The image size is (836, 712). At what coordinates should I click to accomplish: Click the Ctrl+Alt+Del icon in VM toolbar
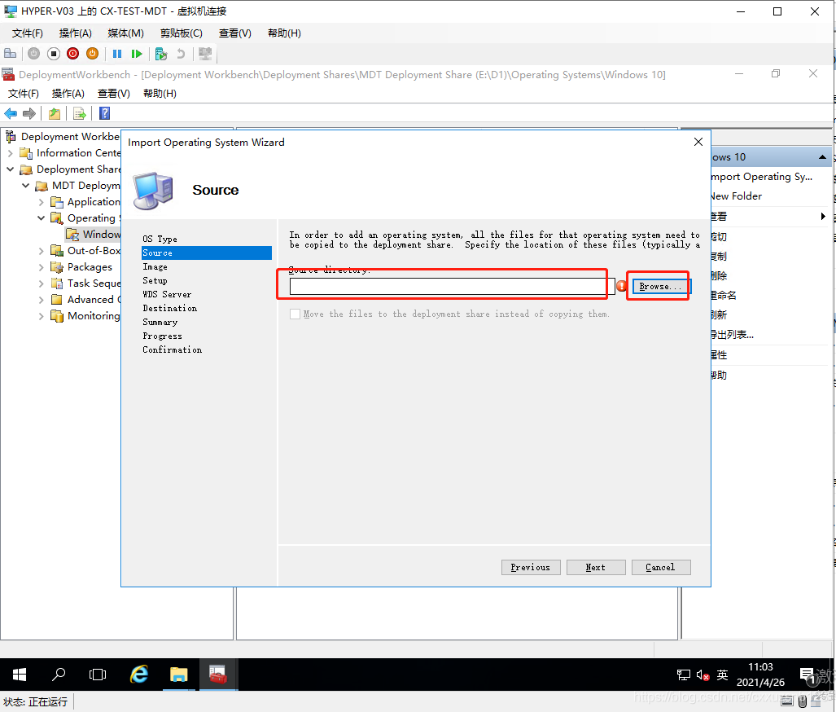coord(10,54)
